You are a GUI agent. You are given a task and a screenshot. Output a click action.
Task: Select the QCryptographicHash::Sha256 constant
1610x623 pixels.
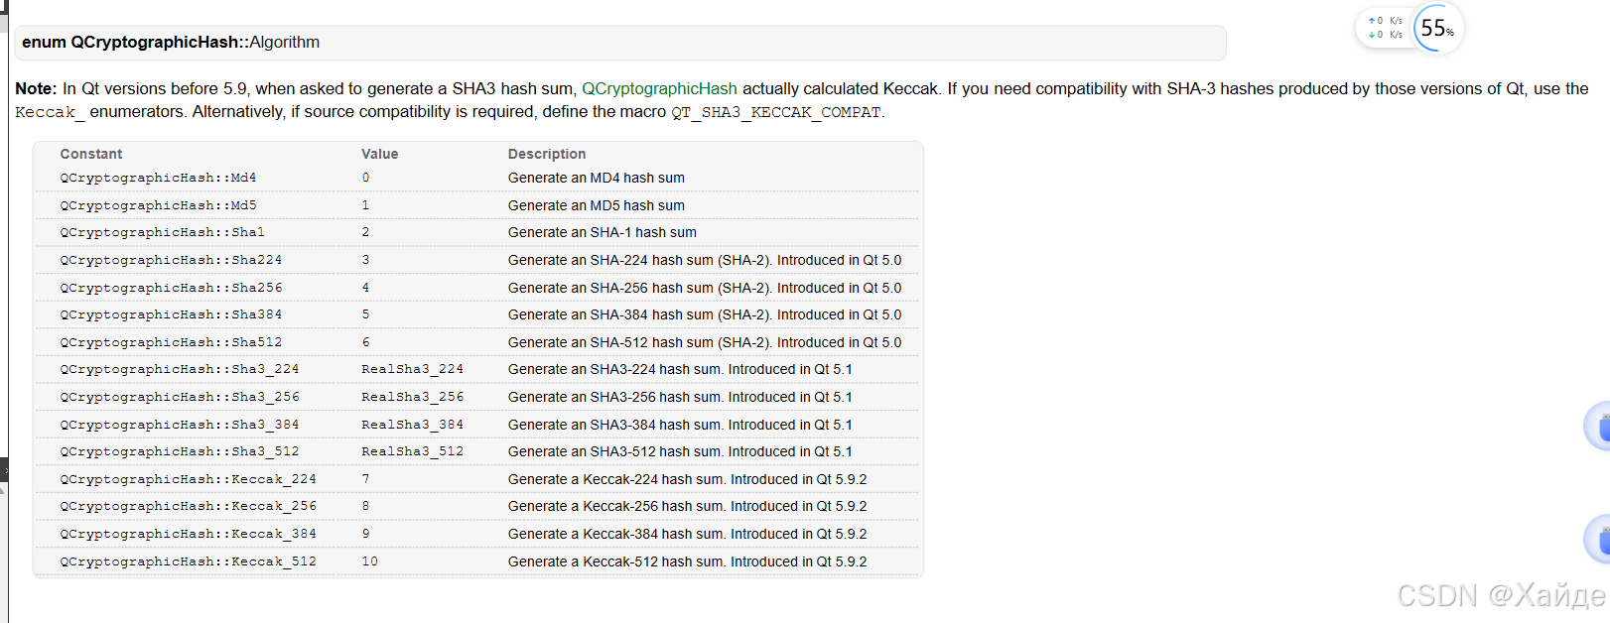pos(171,288)
